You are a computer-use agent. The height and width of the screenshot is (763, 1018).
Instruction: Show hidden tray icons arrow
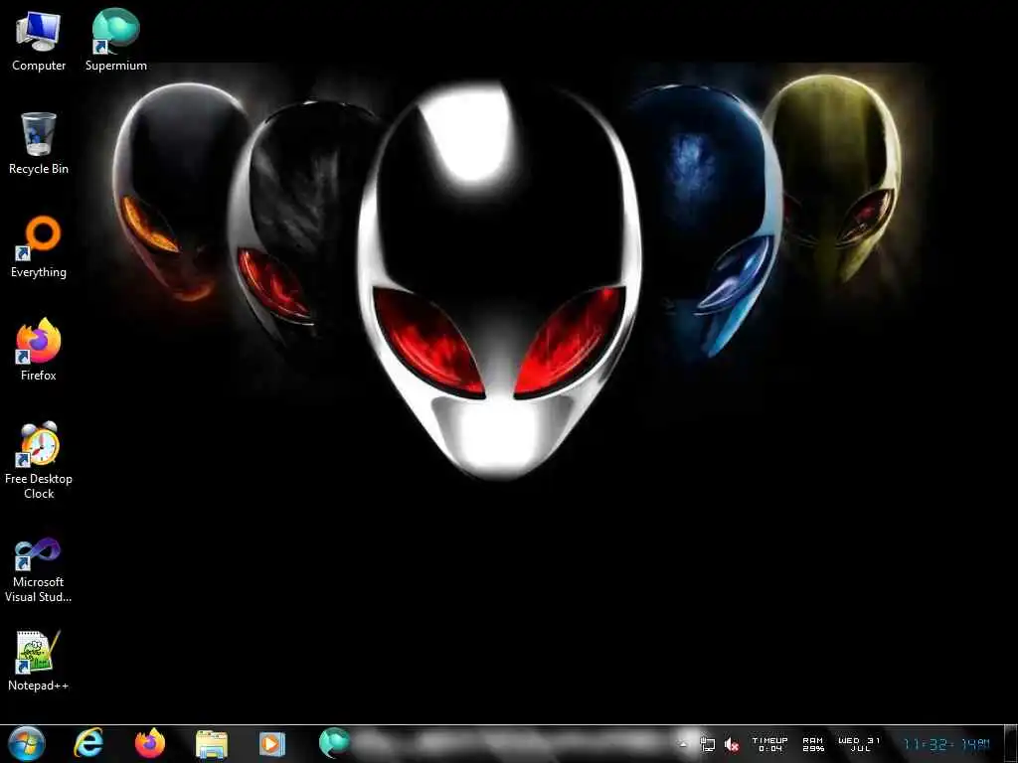683,744
